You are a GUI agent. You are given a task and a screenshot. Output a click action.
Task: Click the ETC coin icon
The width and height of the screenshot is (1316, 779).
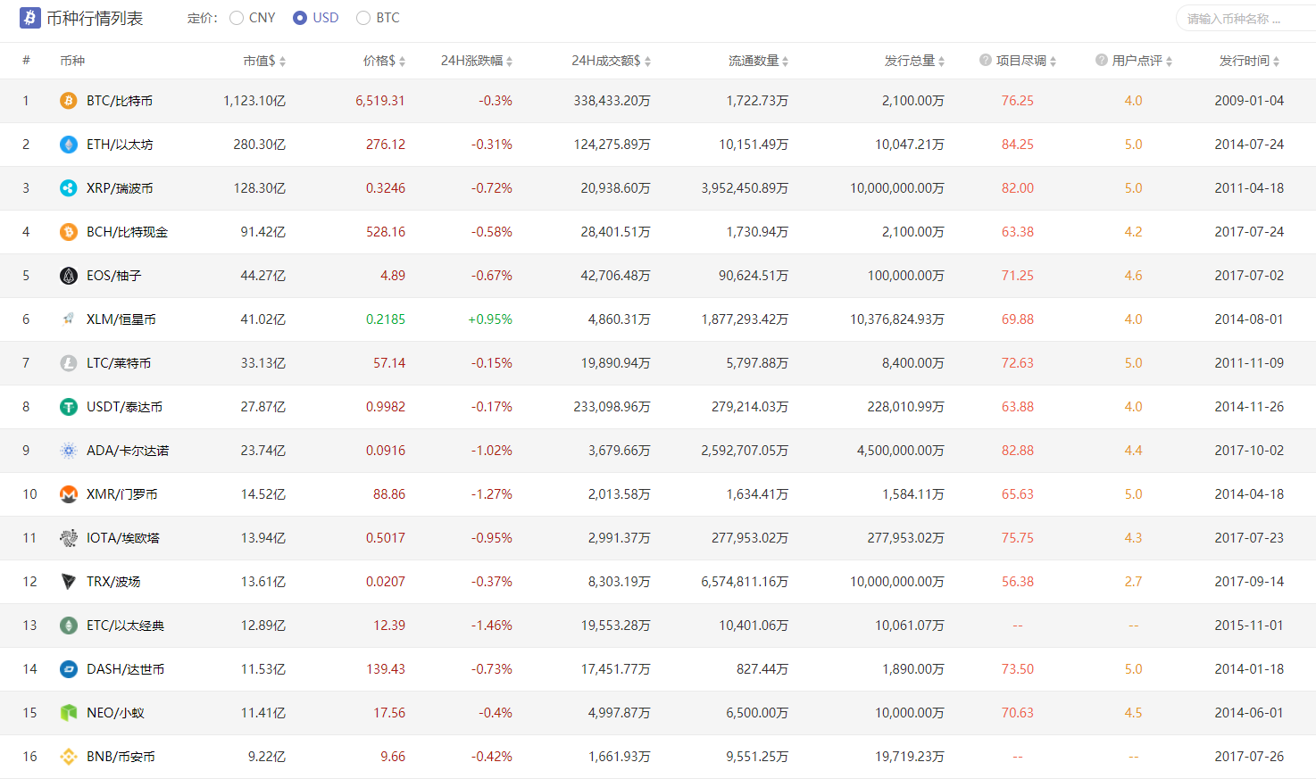tap(69, 626)
